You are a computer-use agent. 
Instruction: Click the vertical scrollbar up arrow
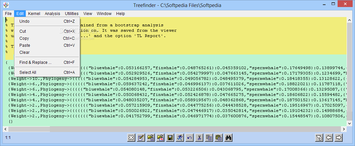pos(350,20)
